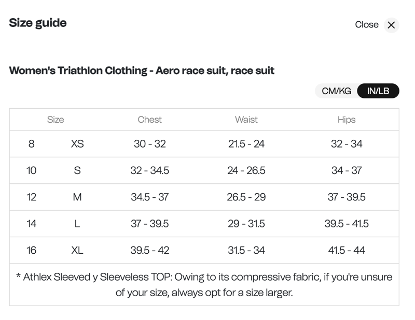The image size is (415, 320).
Task: Select the IN/LB unit toggle
Action: pyautogui.click(x=377, y=91)
